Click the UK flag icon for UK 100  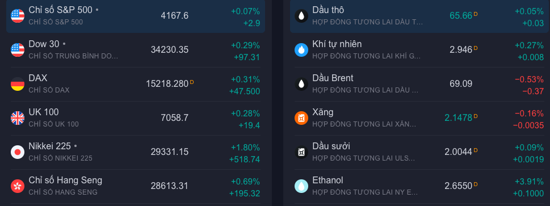coord(18,118)
